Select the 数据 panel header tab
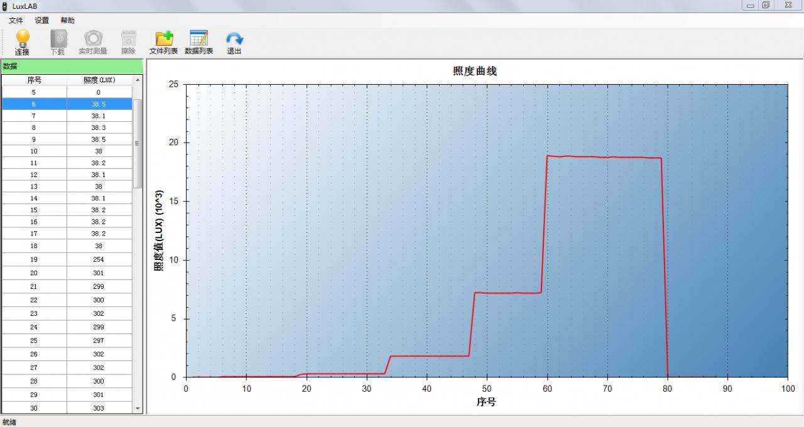The width and height of the screenshot is (804, 427). (11, 66)
